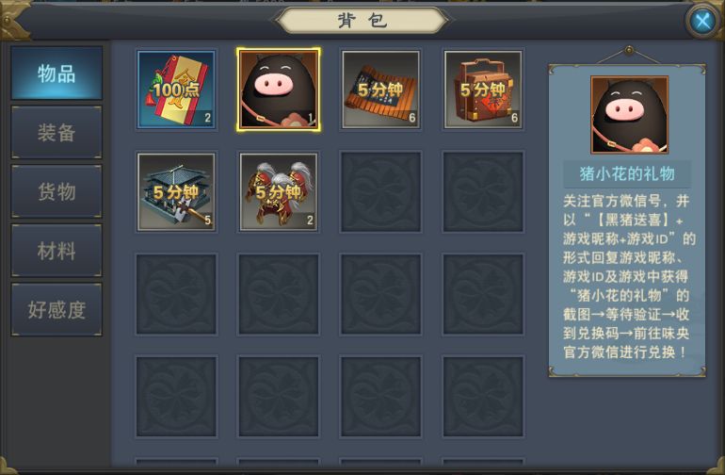Screen dimensions: 725x475
Task: Select the empty slot right of red armor
Action: click(x=380, y=191)
